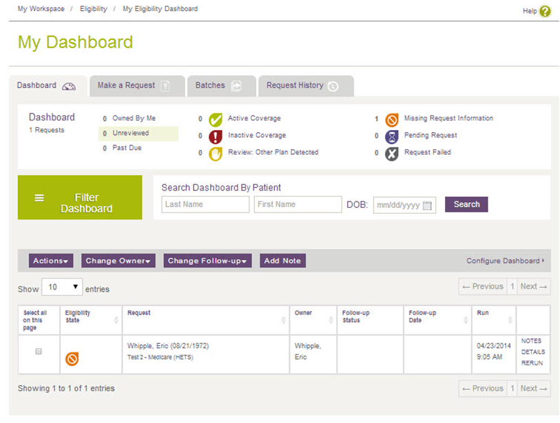Click bottom Next pagination button

(534, 389)
